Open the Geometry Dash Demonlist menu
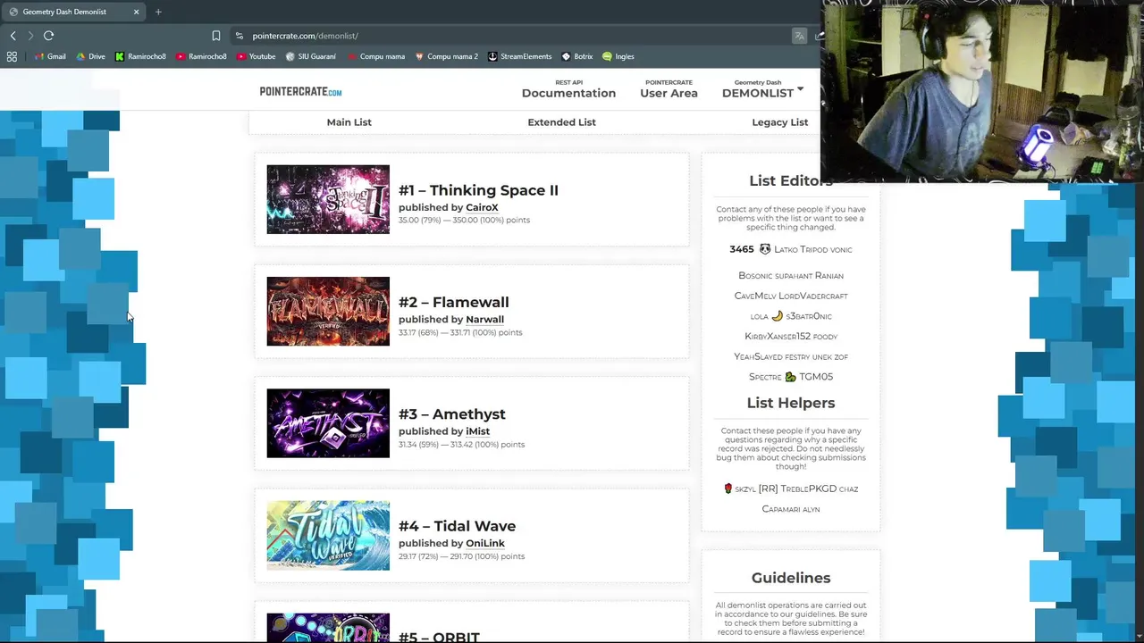The width and height of the screenshot is (1144, 643). pyautogui.click(x=758, y=88)
